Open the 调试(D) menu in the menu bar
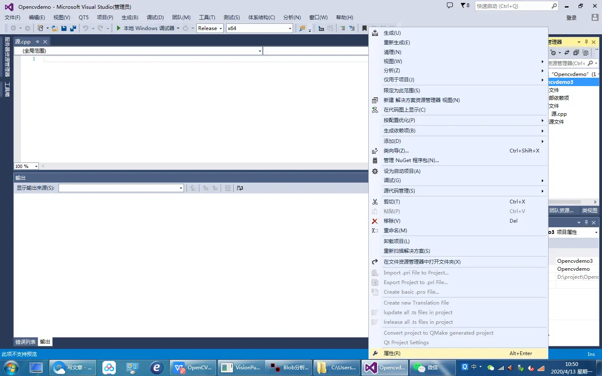This screenshot has height=376, width=602. tap(155, 18)
